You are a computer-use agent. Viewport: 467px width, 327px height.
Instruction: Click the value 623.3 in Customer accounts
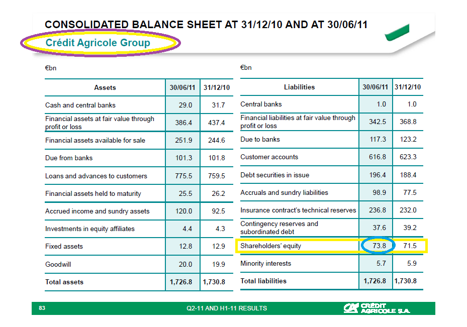tap(408, 157)
